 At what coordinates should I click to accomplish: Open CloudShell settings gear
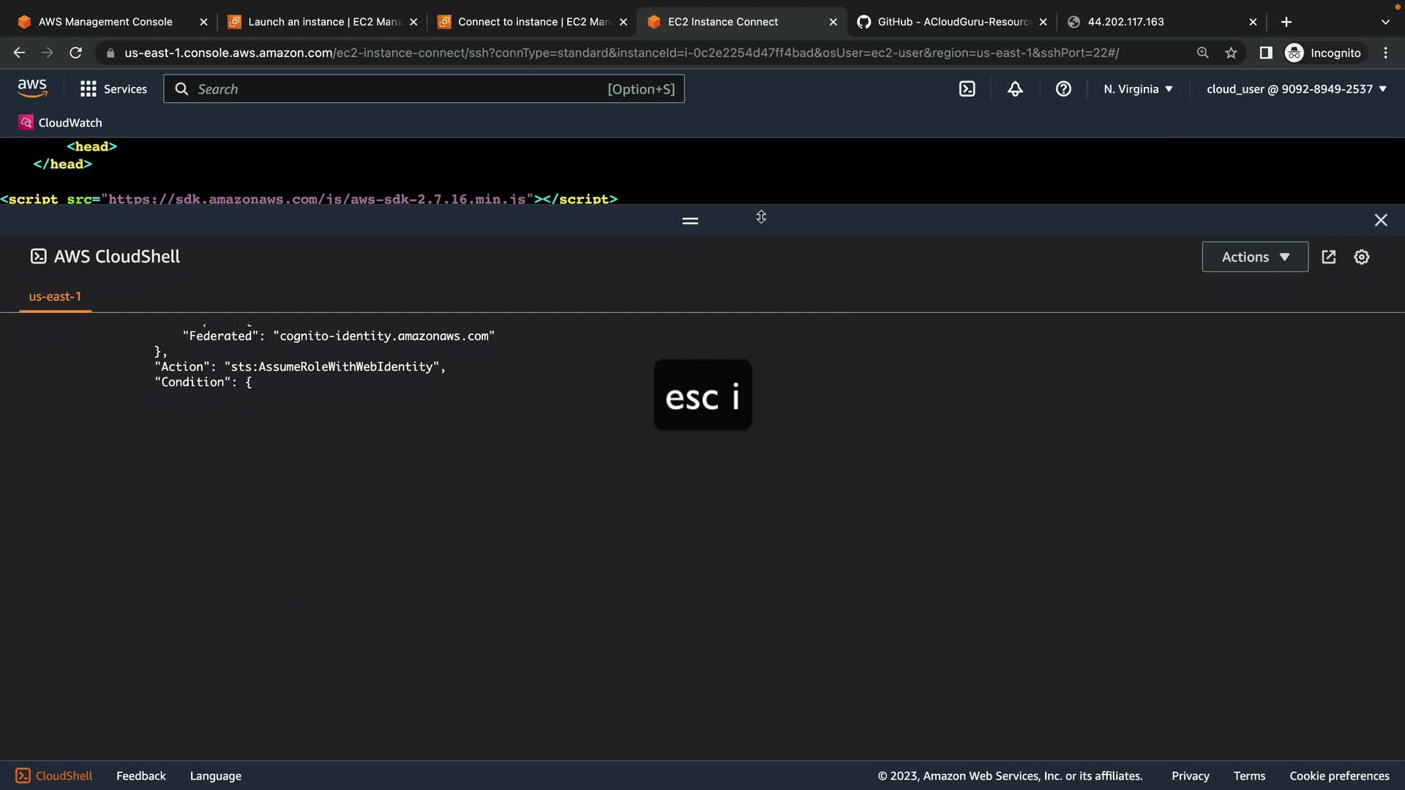point(1361,257)
